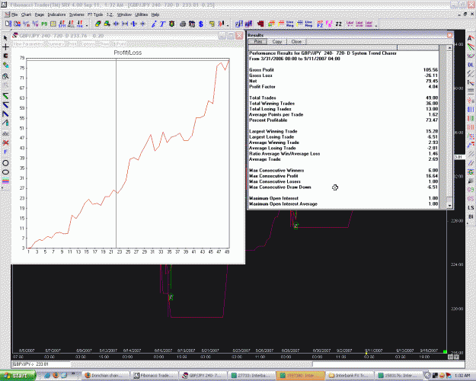Click the first Line Reg toolbar icon

point(289,24)
